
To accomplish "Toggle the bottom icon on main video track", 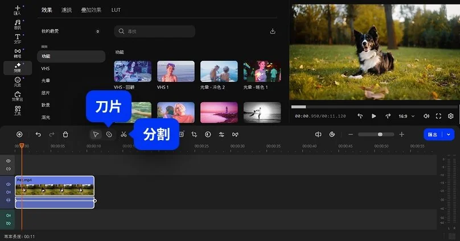I will 8,200.
